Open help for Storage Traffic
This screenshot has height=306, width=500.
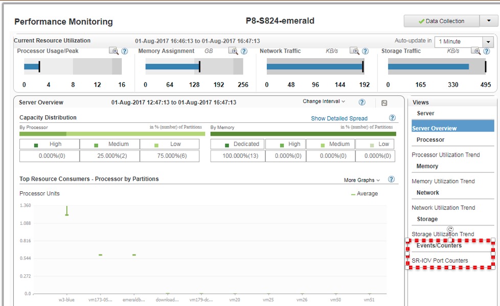(487, 51)
